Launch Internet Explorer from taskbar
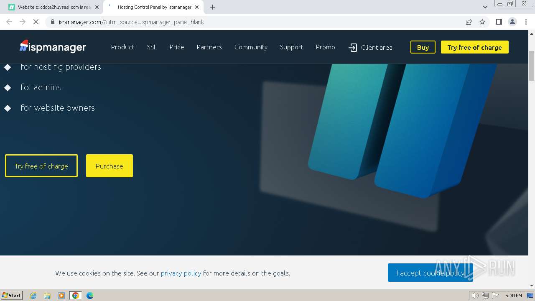The height and width of the screenshot is (301, 535). (x=33, y=296)
